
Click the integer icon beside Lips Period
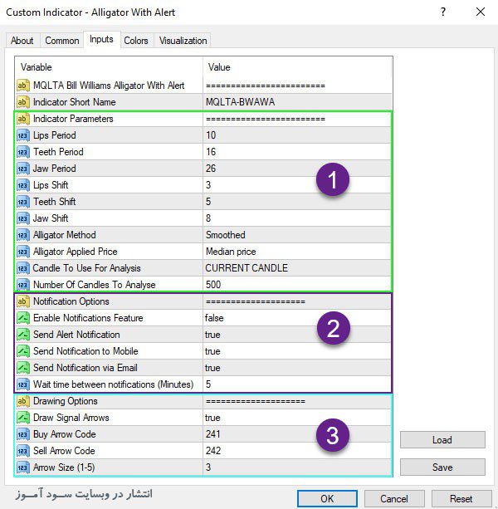point(23,135)
